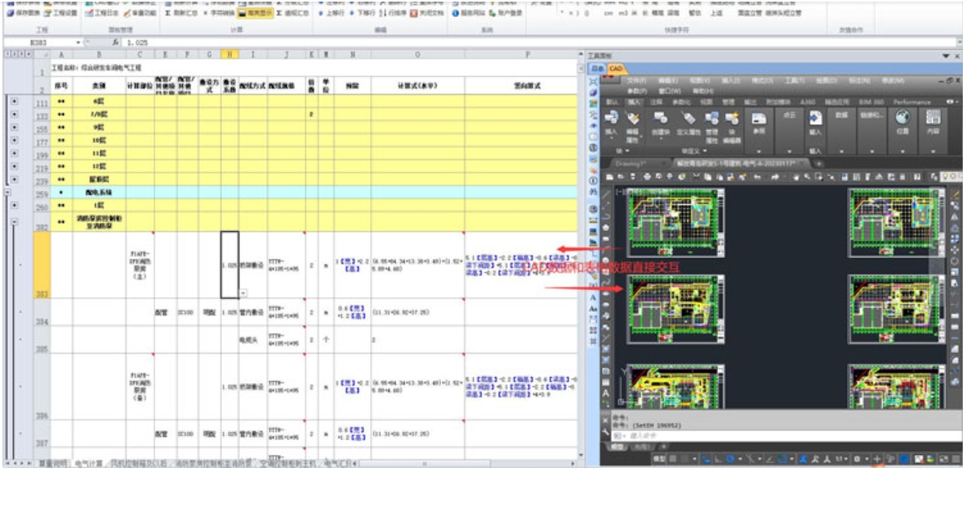Screen dimensions: 963x508
Task: Open the dropdown arrow on cell H383
Action: (243, 292)
